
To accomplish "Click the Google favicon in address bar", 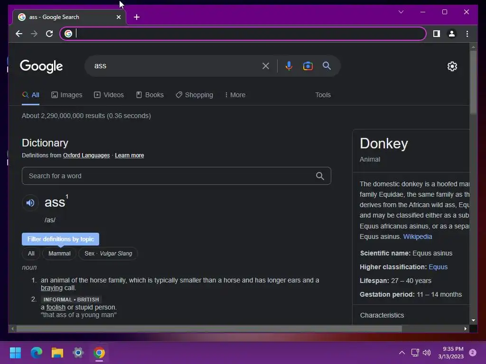I will click(x=68, y=34).
